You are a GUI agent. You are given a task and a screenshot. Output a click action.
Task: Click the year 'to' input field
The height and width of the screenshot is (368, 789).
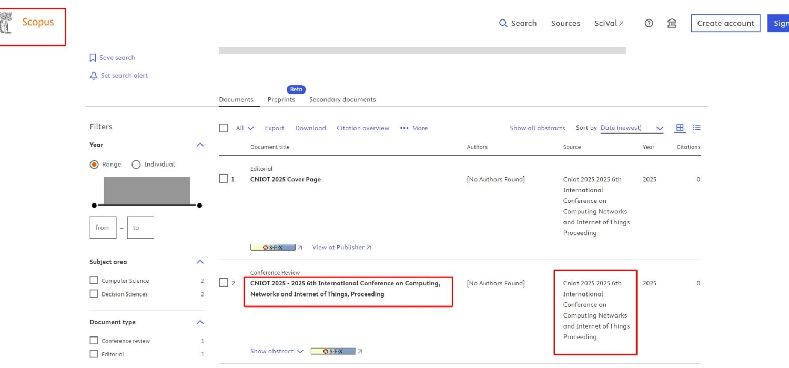pyautogui.click(x=140, y=228)
